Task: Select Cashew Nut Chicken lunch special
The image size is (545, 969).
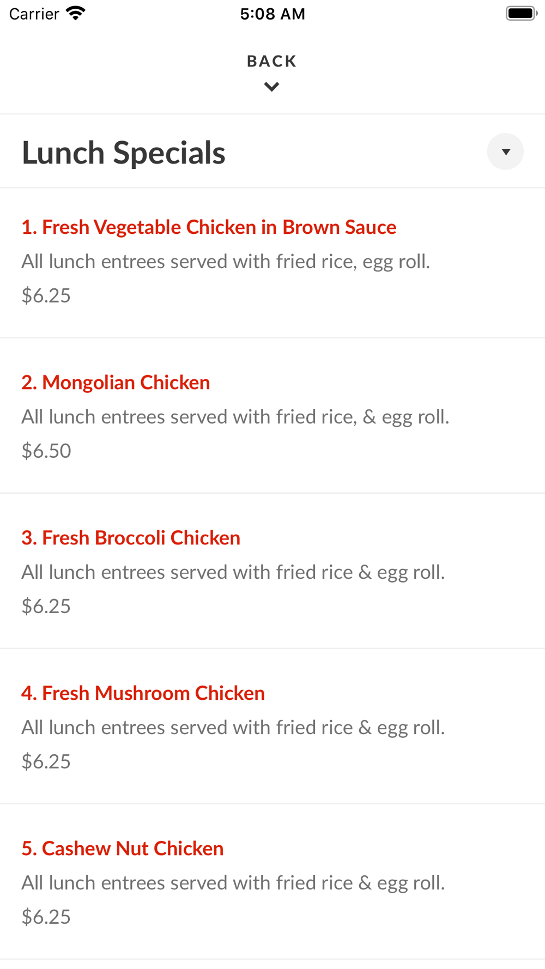Action: coord(123,849)
